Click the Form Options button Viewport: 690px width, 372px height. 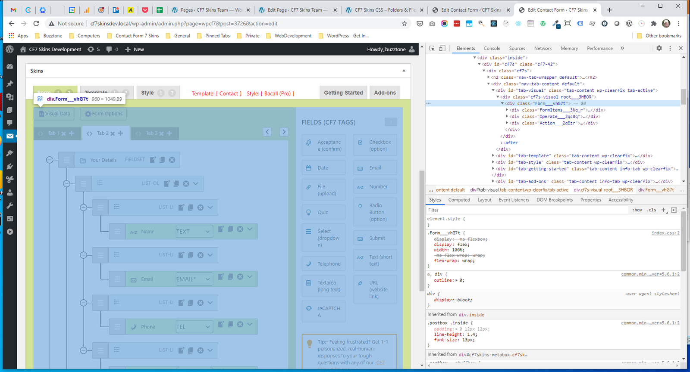click(x=103, y=114)
